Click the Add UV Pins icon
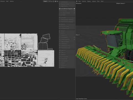Image resolution: width=133 pixels, height=100 pixels. 60,2
